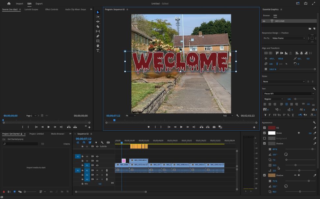The width and height of the screenshot is (320, 199).
Task: Select the Selection tool
Action: click(98, 12)
